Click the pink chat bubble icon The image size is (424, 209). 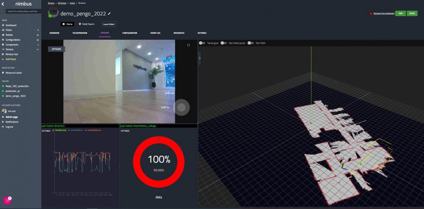click(7, 201)
